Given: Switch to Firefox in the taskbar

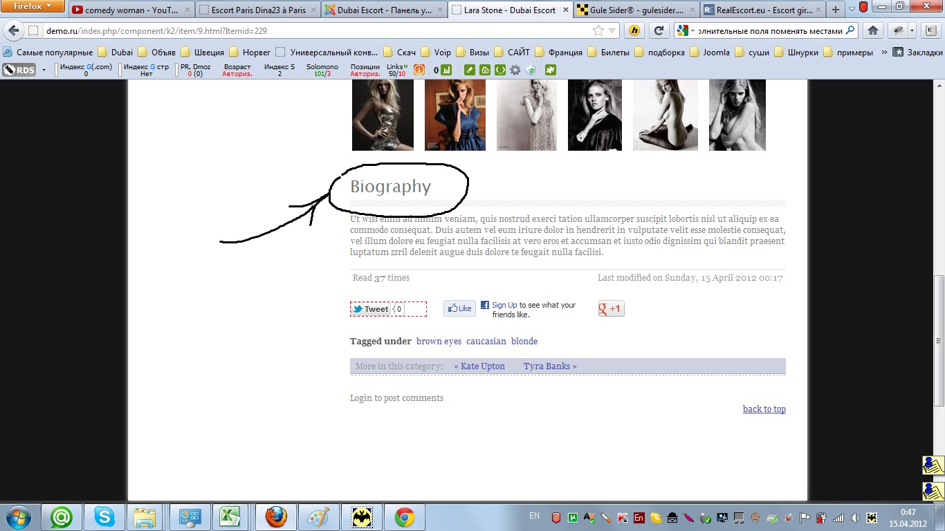Looking at the screenshot, I should (276, 517).
